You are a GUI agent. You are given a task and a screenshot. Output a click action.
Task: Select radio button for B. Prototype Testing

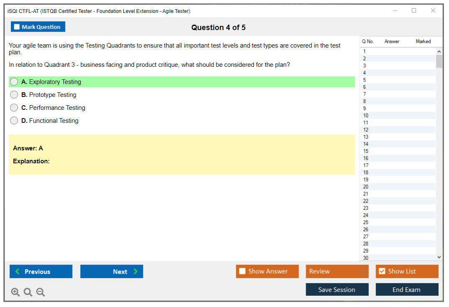coord(14,95)
